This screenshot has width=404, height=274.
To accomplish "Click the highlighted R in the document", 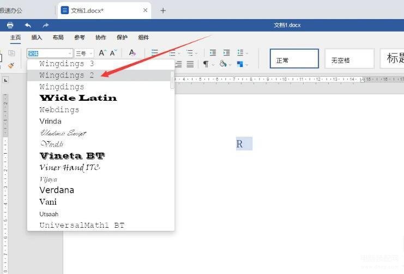I will coord(239,144).
